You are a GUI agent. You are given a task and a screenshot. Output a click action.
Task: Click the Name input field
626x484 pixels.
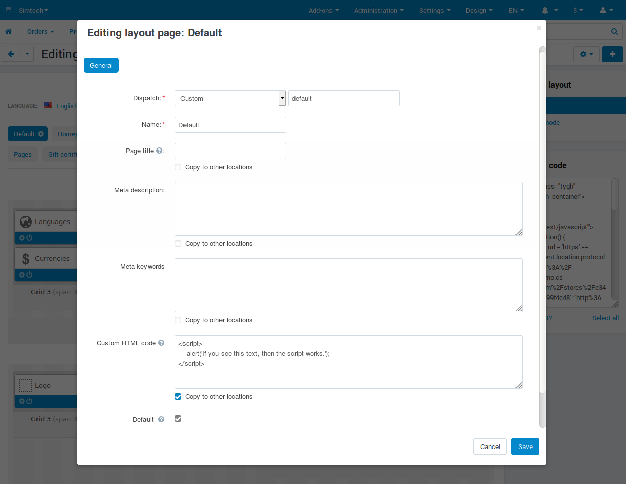(231, 125)
